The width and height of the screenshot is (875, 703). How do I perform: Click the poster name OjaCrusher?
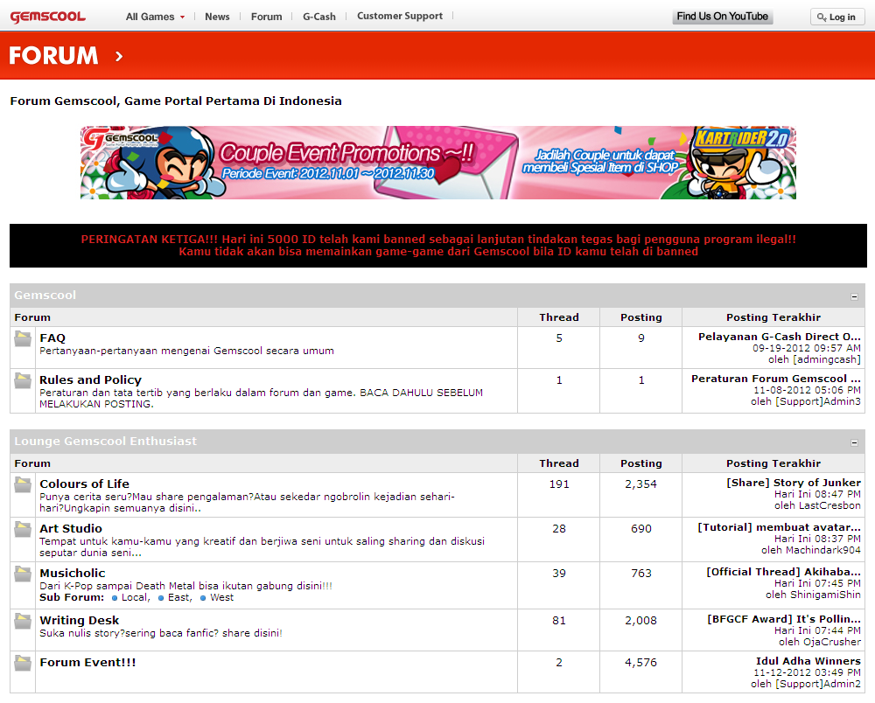click(832, 642)
